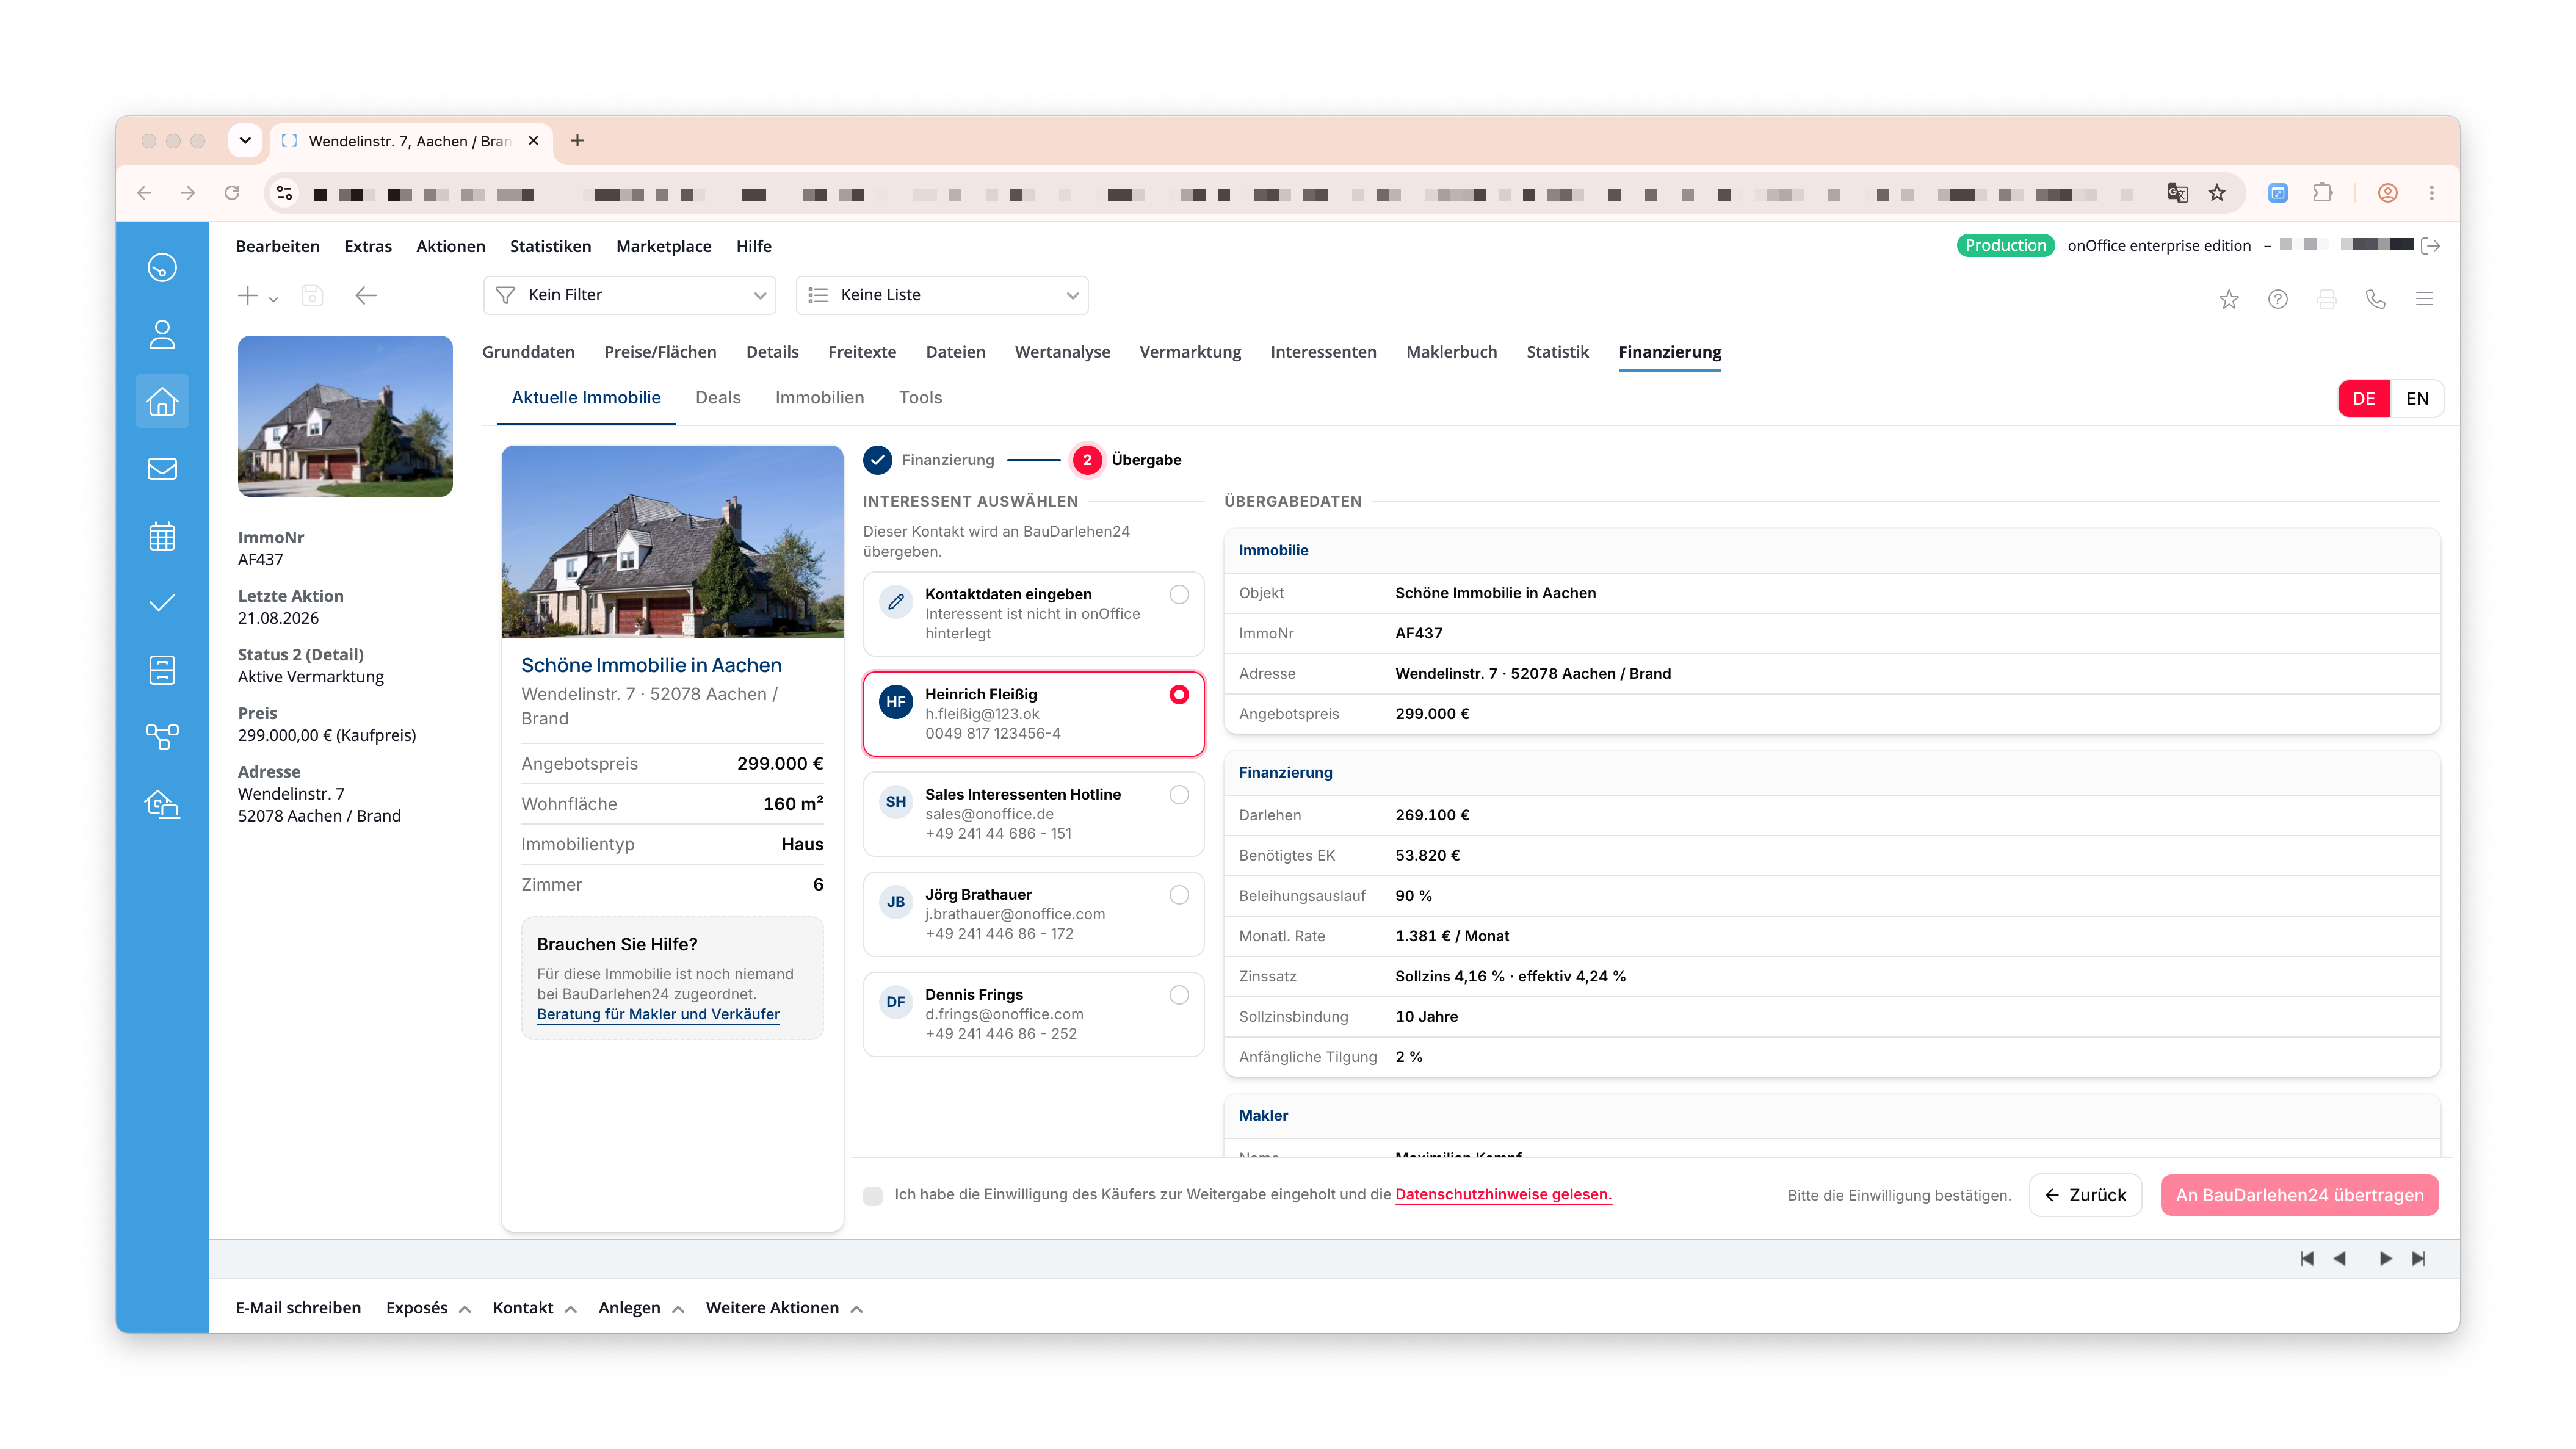Screen dimensions: 2576x1449
Task: Click the favorite star icon in toolbar
Action: 2229,298
